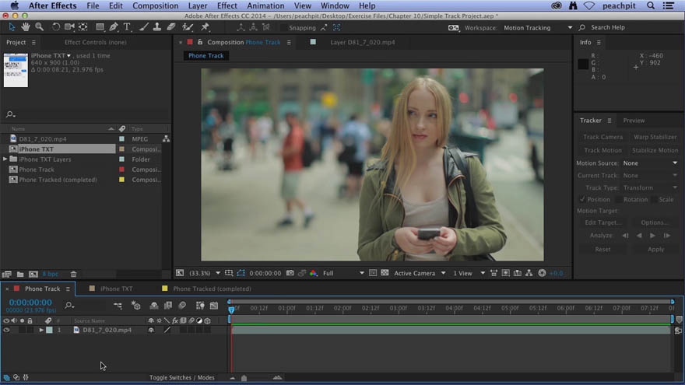The height and width of the screenshot is (385, 685).
Task: Select the Clone Stamp tool
Action: coord(156,27)
